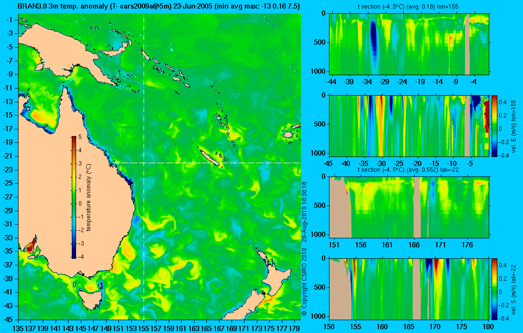Click the x-axis label 155 under the main map
The width and height of the screenshot is (523, 333).
tap(144, 329)
